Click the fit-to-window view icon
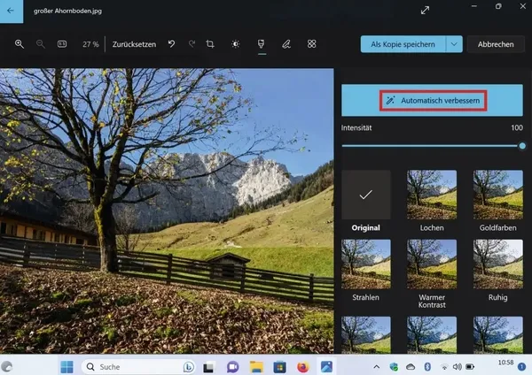This screenshot has width=532, height=375. pos(62,44)
